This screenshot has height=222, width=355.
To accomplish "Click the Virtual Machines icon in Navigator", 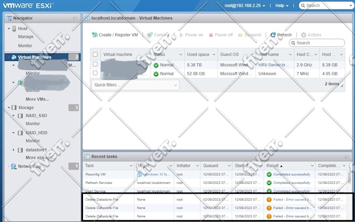I will pyautogui.click(x=14, y=57).
